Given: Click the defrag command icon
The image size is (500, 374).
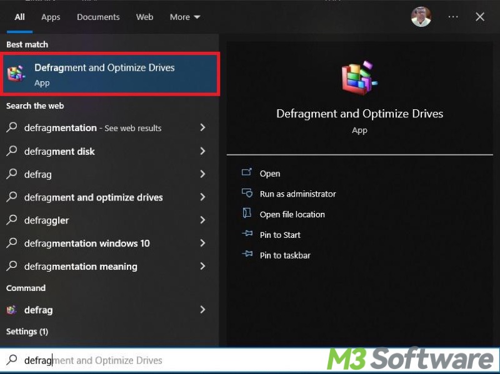Looking at the screenshot, I should (12, 310).
